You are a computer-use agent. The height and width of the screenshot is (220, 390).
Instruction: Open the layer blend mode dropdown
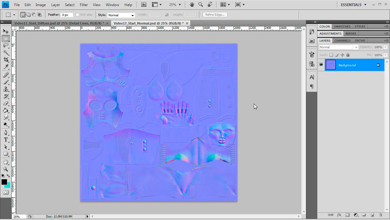(338, 47)
